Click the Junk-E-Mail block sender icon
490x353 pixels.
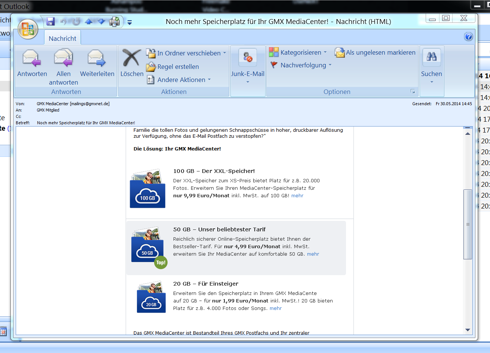click(x=248, y=57)
